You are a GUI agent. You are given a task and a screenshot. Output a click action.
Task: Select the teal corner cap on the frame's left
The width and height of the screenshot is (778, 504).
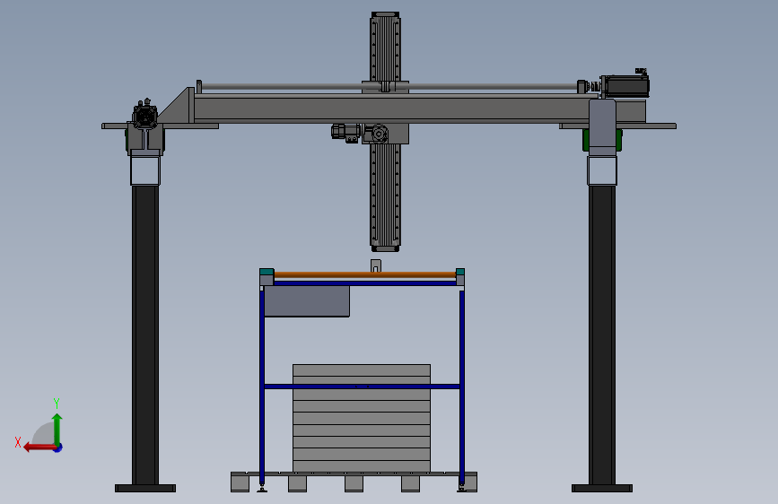[x=267, y=272]
